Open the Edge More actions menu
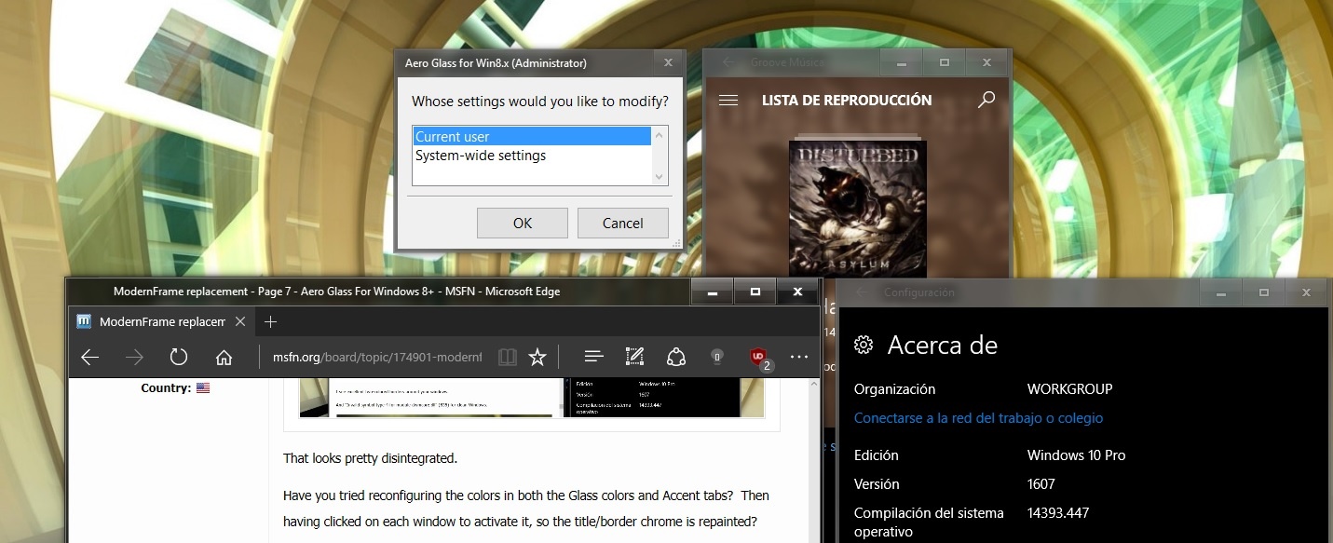1333x543 pixels. [798, 357]
